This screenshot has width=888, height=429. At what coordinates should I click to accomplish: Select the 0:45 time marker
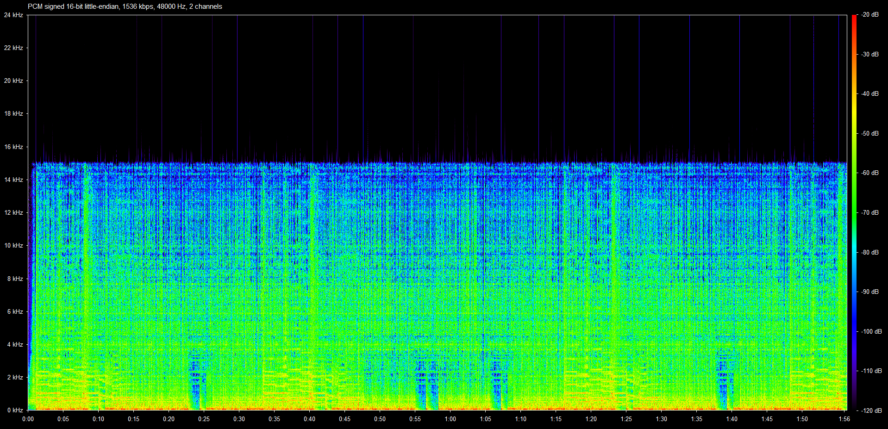pos(344,419)
